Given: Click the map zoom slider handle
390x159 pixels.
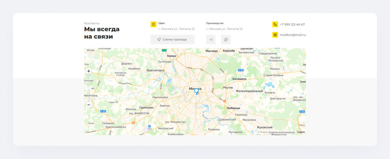Looking at the screenshot, I should 89,88.
